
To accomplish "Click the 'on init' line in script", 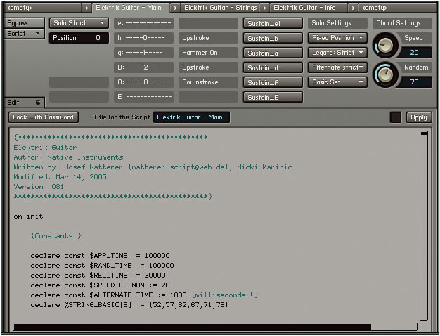I will 28,217.
